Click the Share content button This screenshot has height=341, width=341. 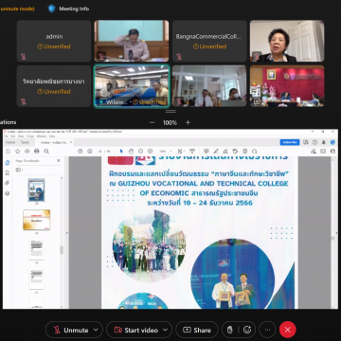pos(197,330)
